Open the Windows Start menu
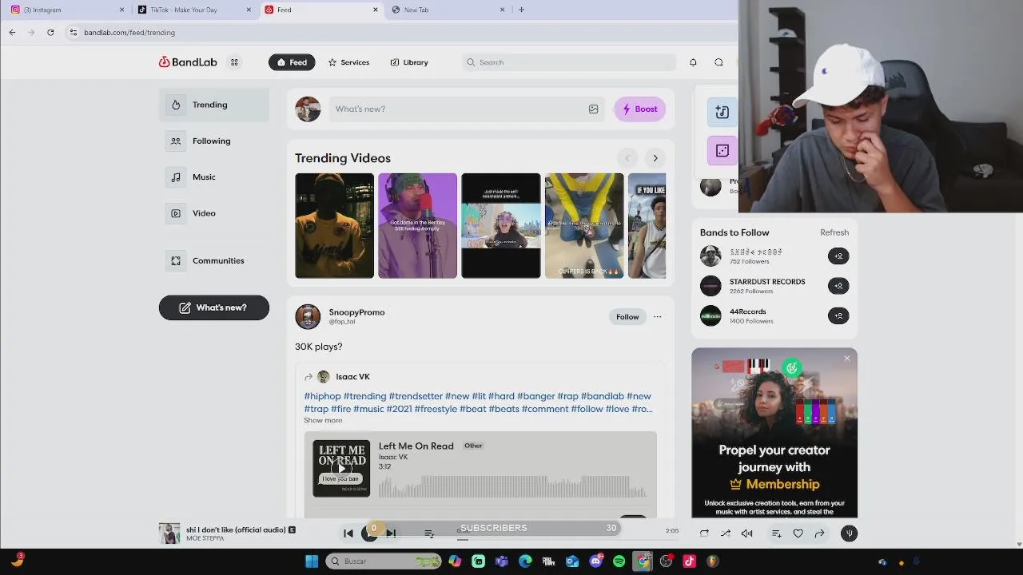1023x575 pixels. (312, 561)
